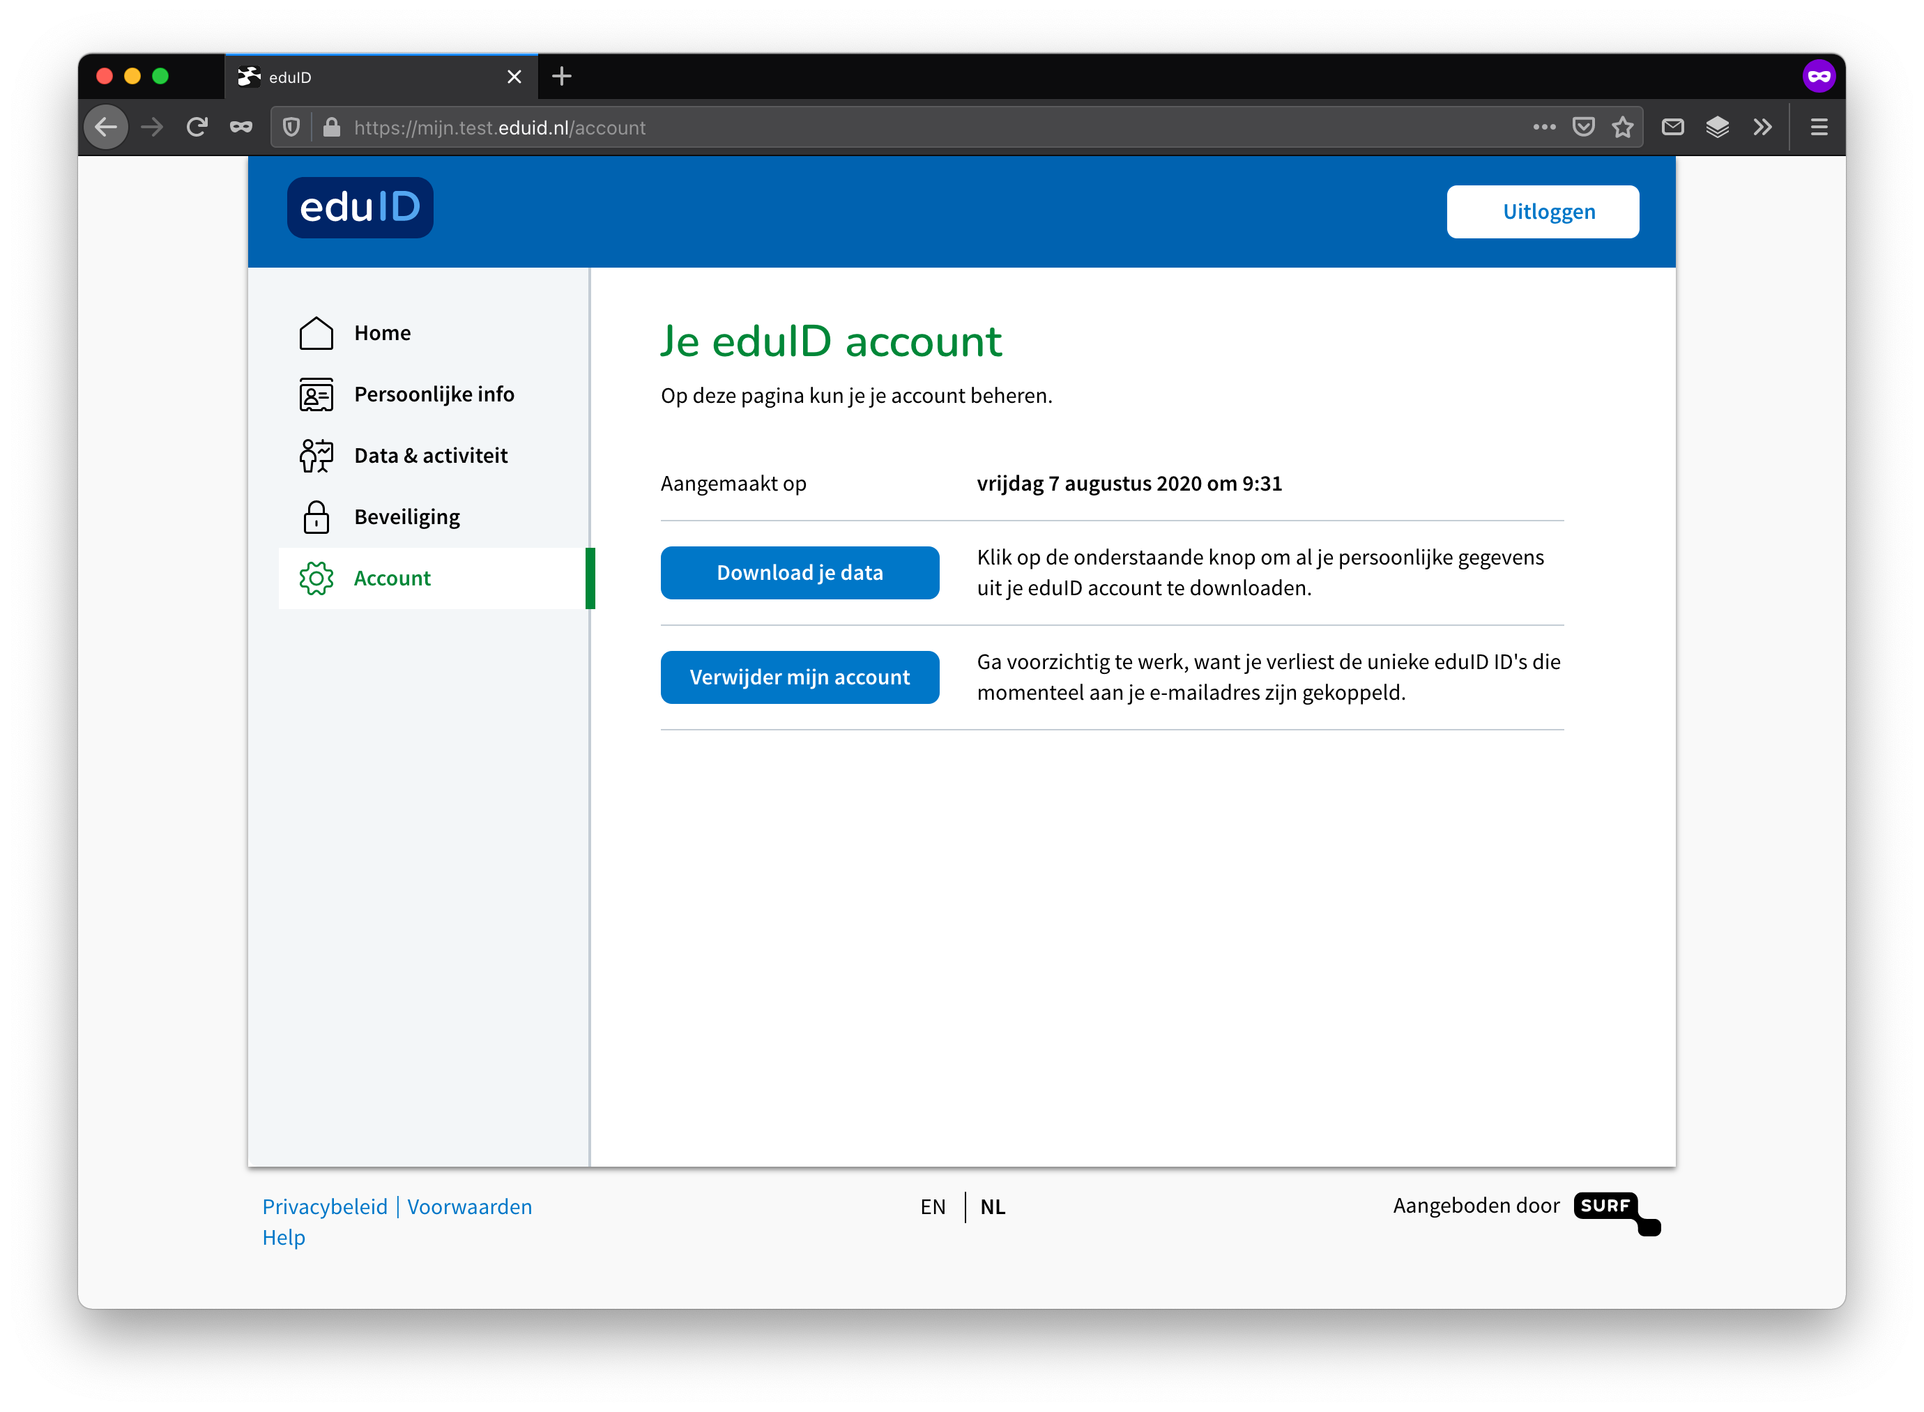This screenshot has width=1924, height=1412.
Task: Open Data & activiteit section
Action: pyautogui.click(x=432, y=456)
